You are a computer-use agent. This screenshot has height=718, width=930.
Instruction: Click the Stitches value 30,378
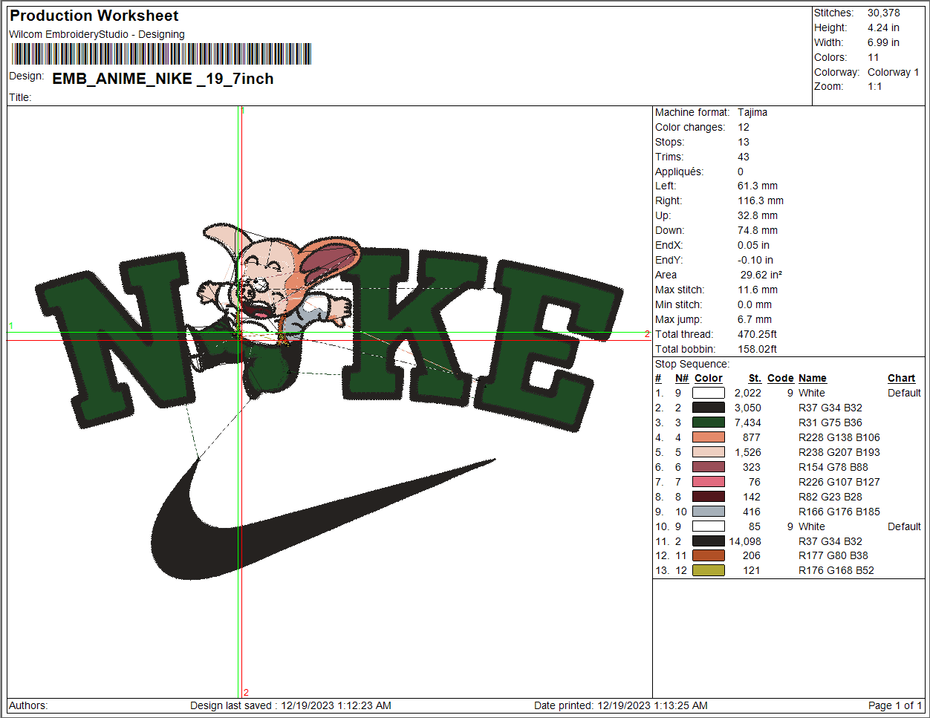883,13
